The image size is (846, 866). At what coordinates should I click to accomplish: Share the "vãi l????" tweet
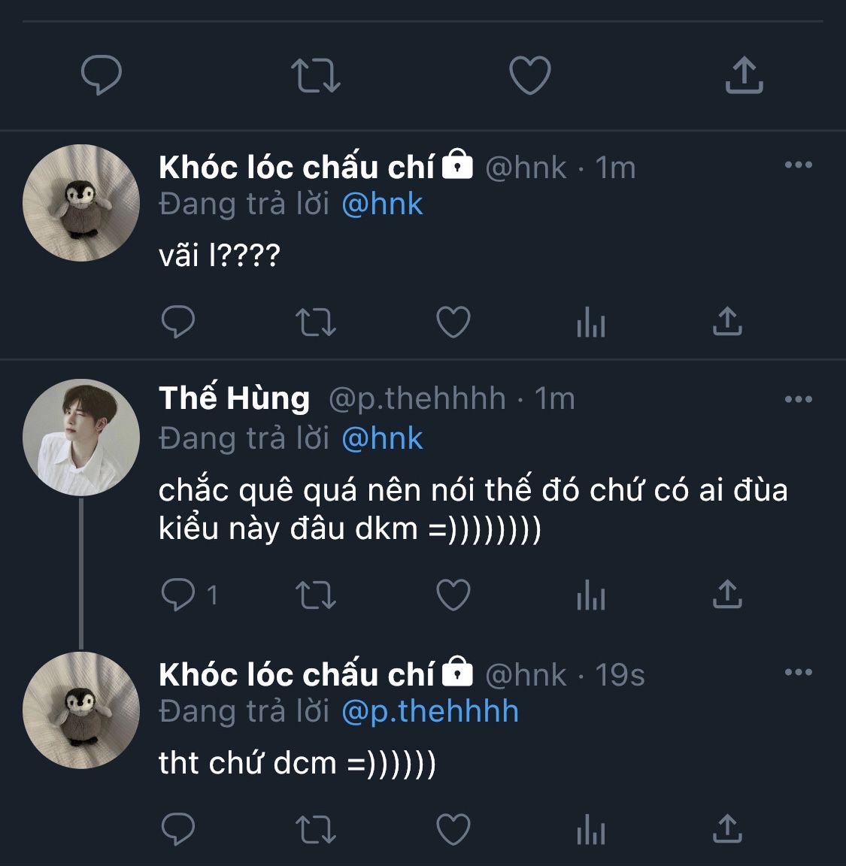[727, 322]
